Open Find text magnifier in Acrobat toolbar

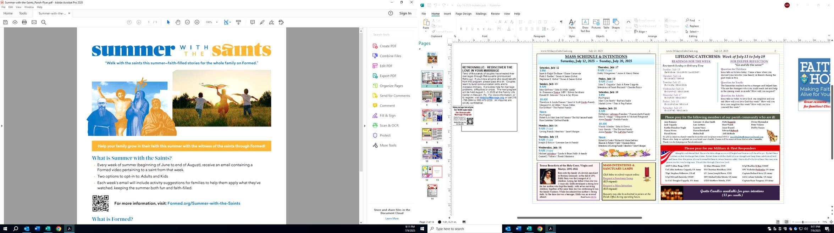pos(44,22)
